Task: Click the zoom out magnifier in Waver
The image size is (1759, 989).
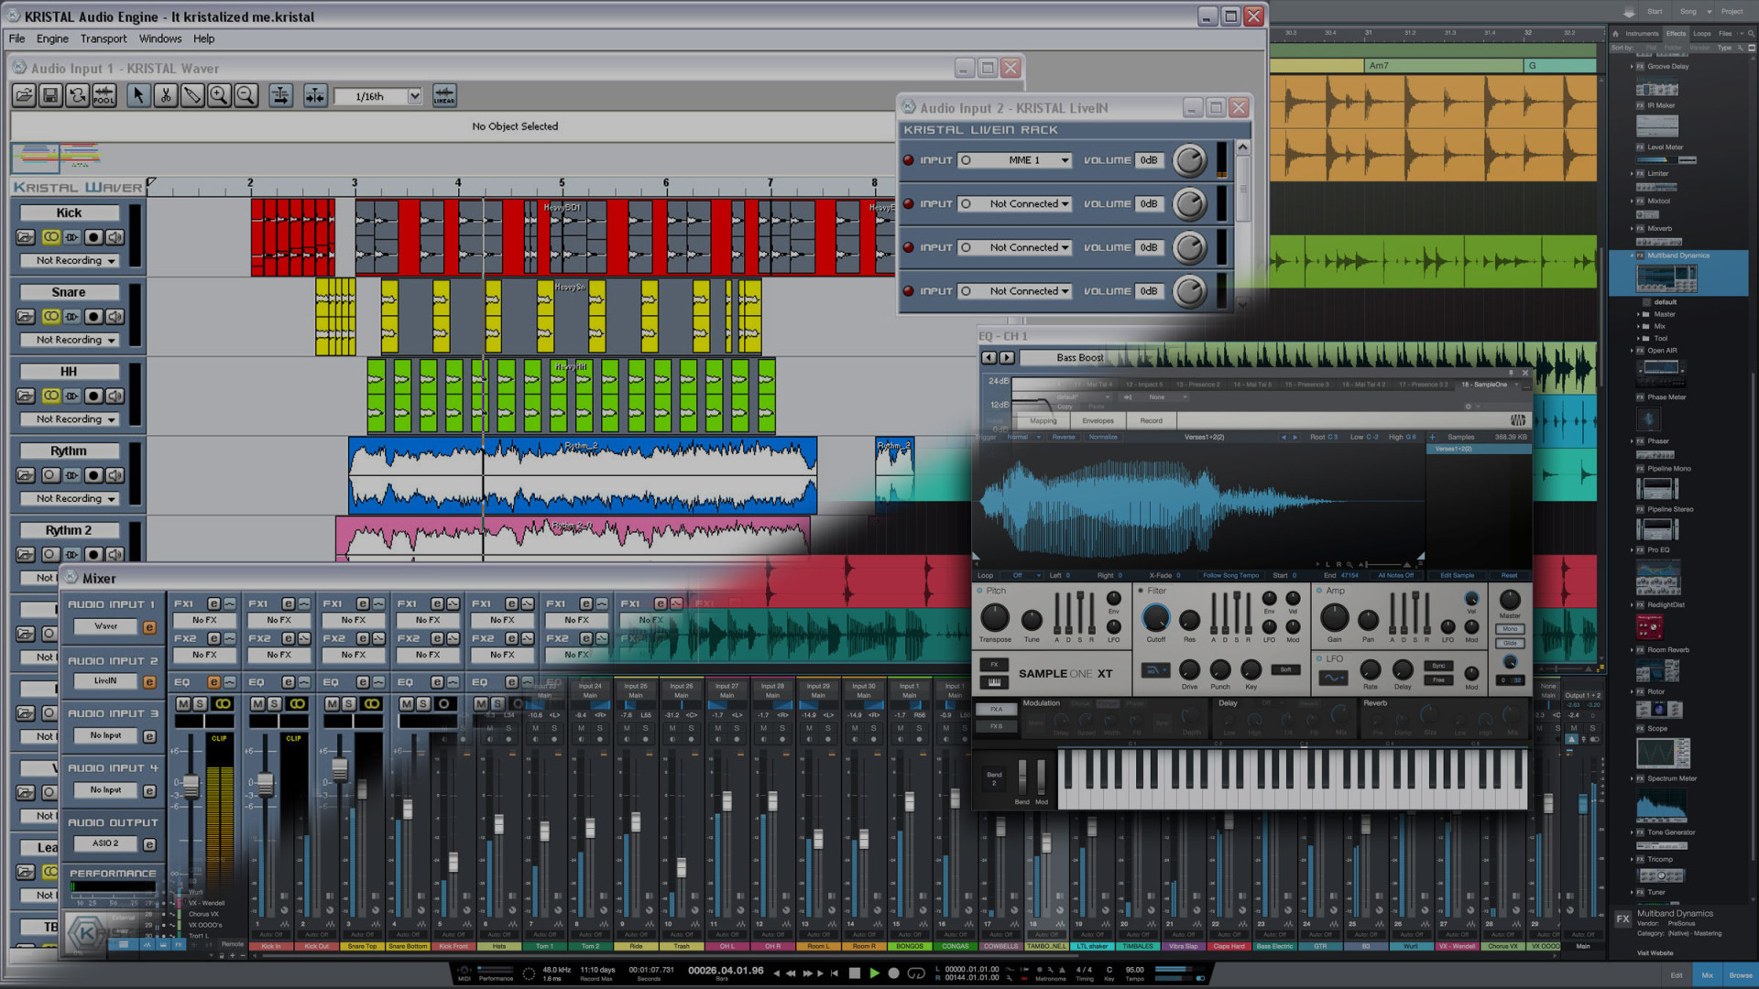Action: [x=246, y=95]
